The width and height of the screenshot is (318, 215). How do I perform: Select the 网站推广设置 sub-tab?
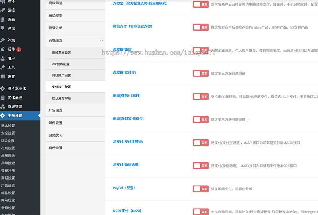pos(75,75)
